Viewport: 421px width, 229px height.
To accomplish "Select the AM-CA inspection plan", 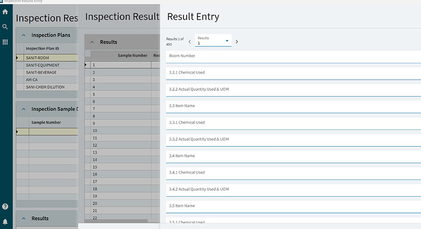I will coord(47,80).
